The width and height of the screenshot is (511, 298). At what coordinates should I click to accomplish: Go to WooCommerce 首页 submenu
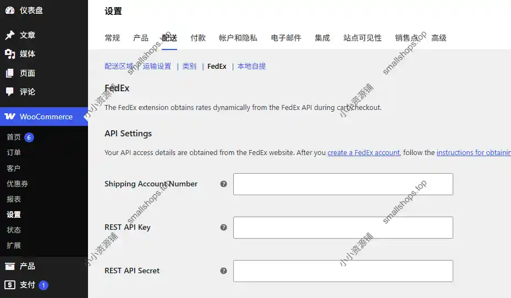(x=14, y=137)
